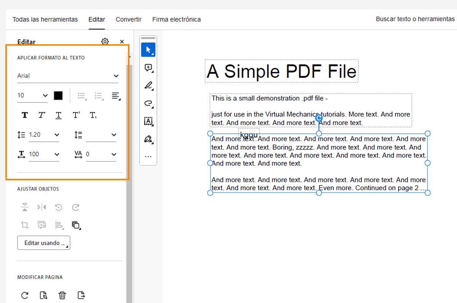Click the APLICAR FORMATO AL TEXTO heading
The height and width of the screenshot is (303, 457).
pyautogui.click(x=51, y=58)
